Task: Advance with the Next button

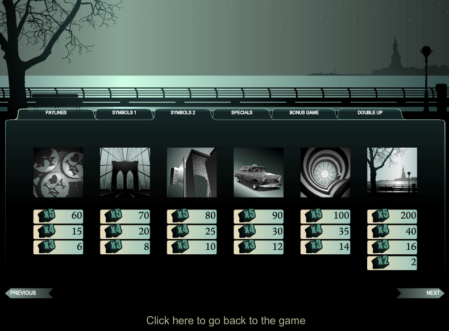Action: (422, 293)
